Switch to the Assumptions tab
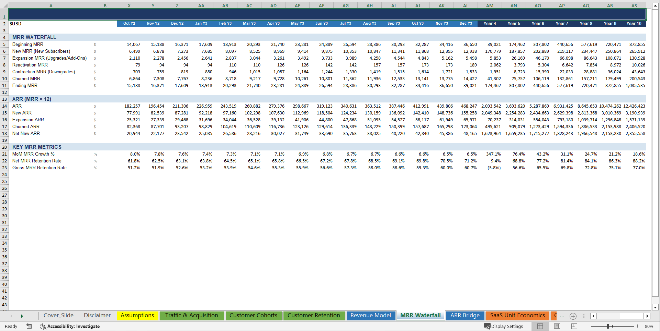 tap(137, 315)
